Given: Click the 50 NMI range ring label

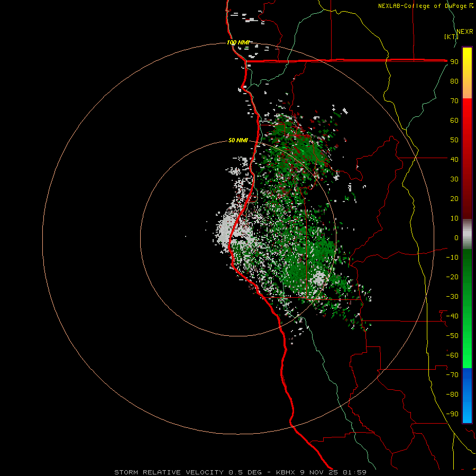Looking at the screenshot, I should [238, 140].
